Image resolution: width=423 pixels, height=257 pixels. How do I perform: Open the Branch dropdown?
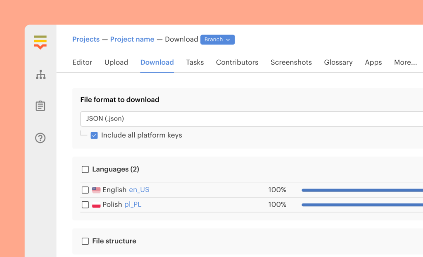(217, 40)
